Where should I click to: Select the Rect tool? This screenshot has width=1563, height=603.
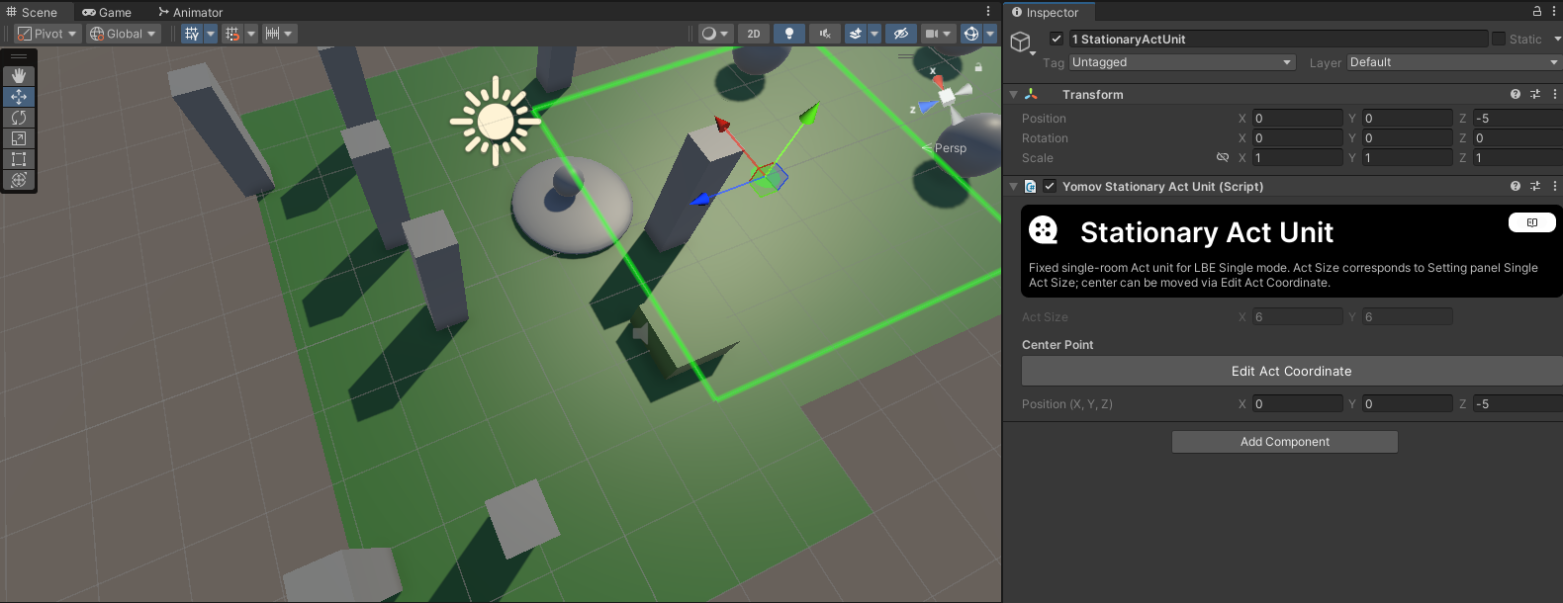pos(19,159)
